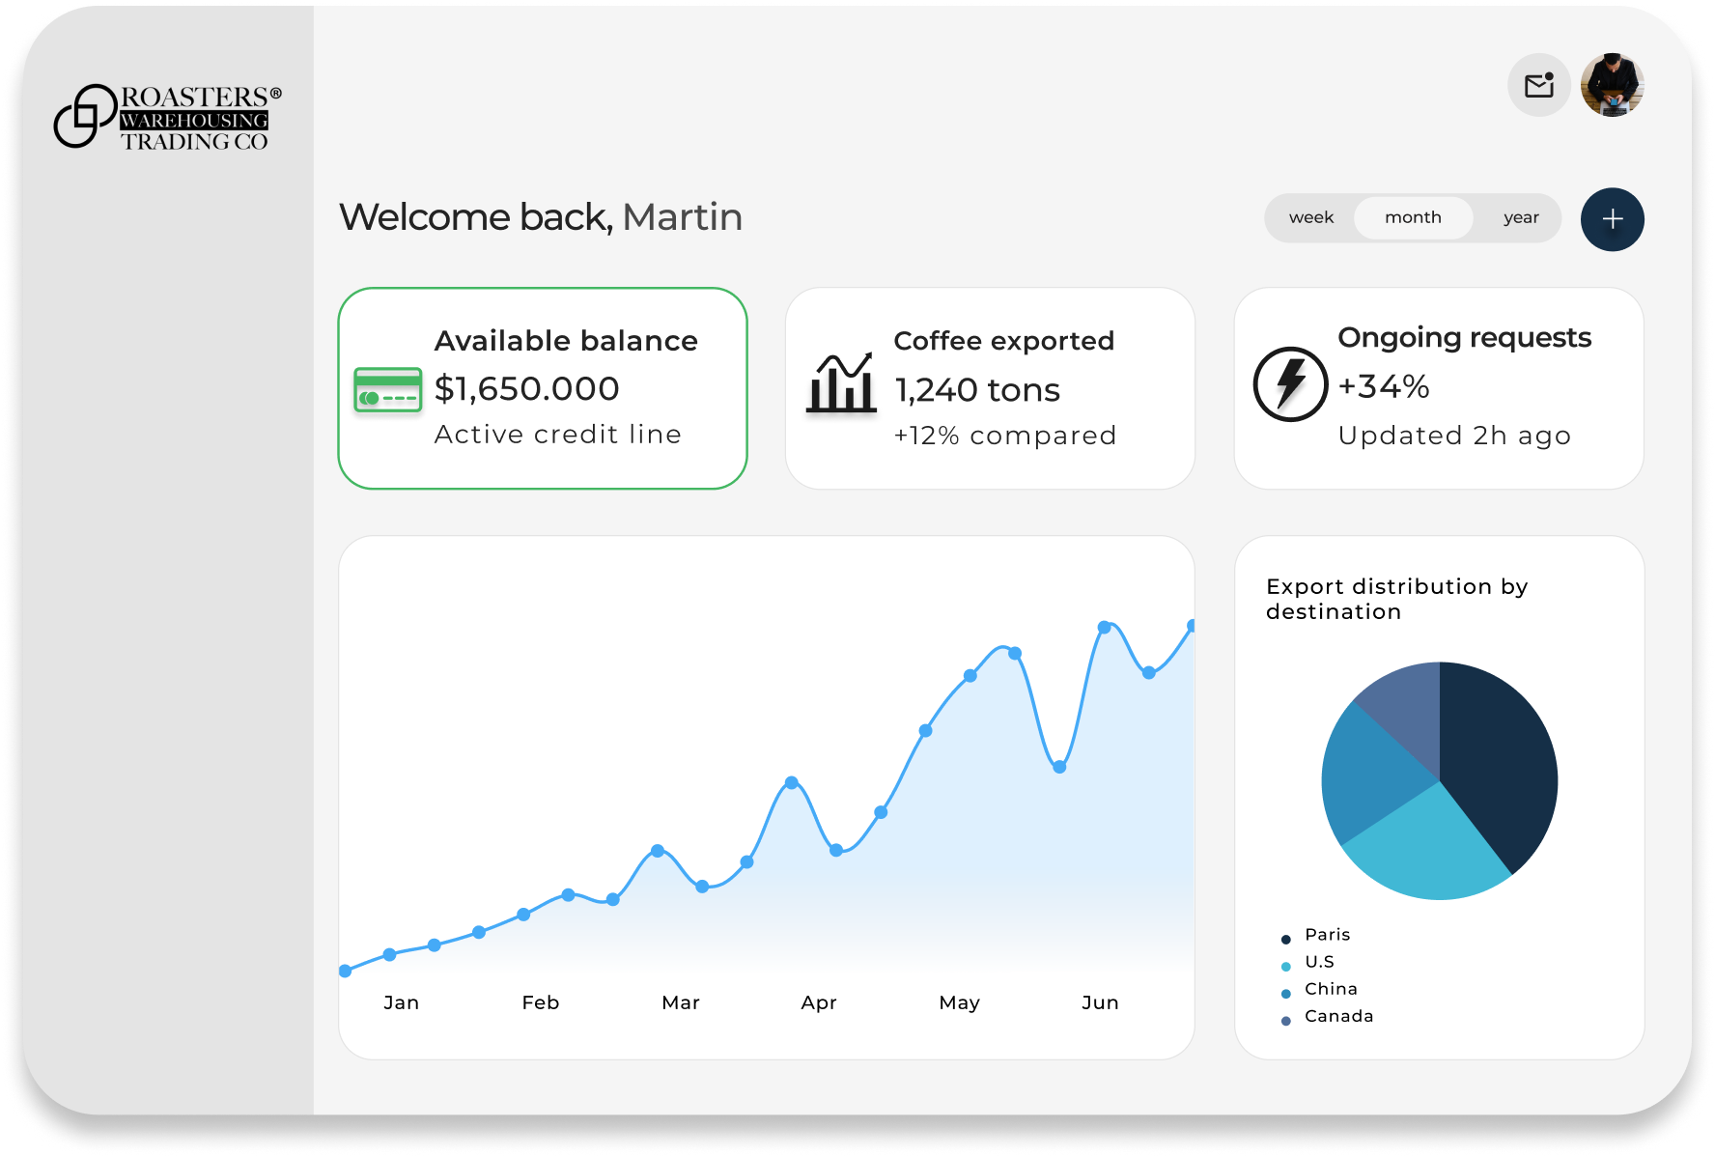Screen dimensions: 1715x1156
Task: Switch the time filter to year
Action: coord(1521,218)
